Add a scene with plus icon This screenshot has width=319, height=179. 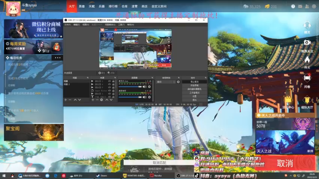(65, 100)
